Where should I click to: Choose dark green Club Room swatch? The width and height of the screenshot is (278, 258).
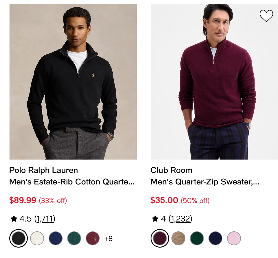pyautogui.click(x=197, y=238)
